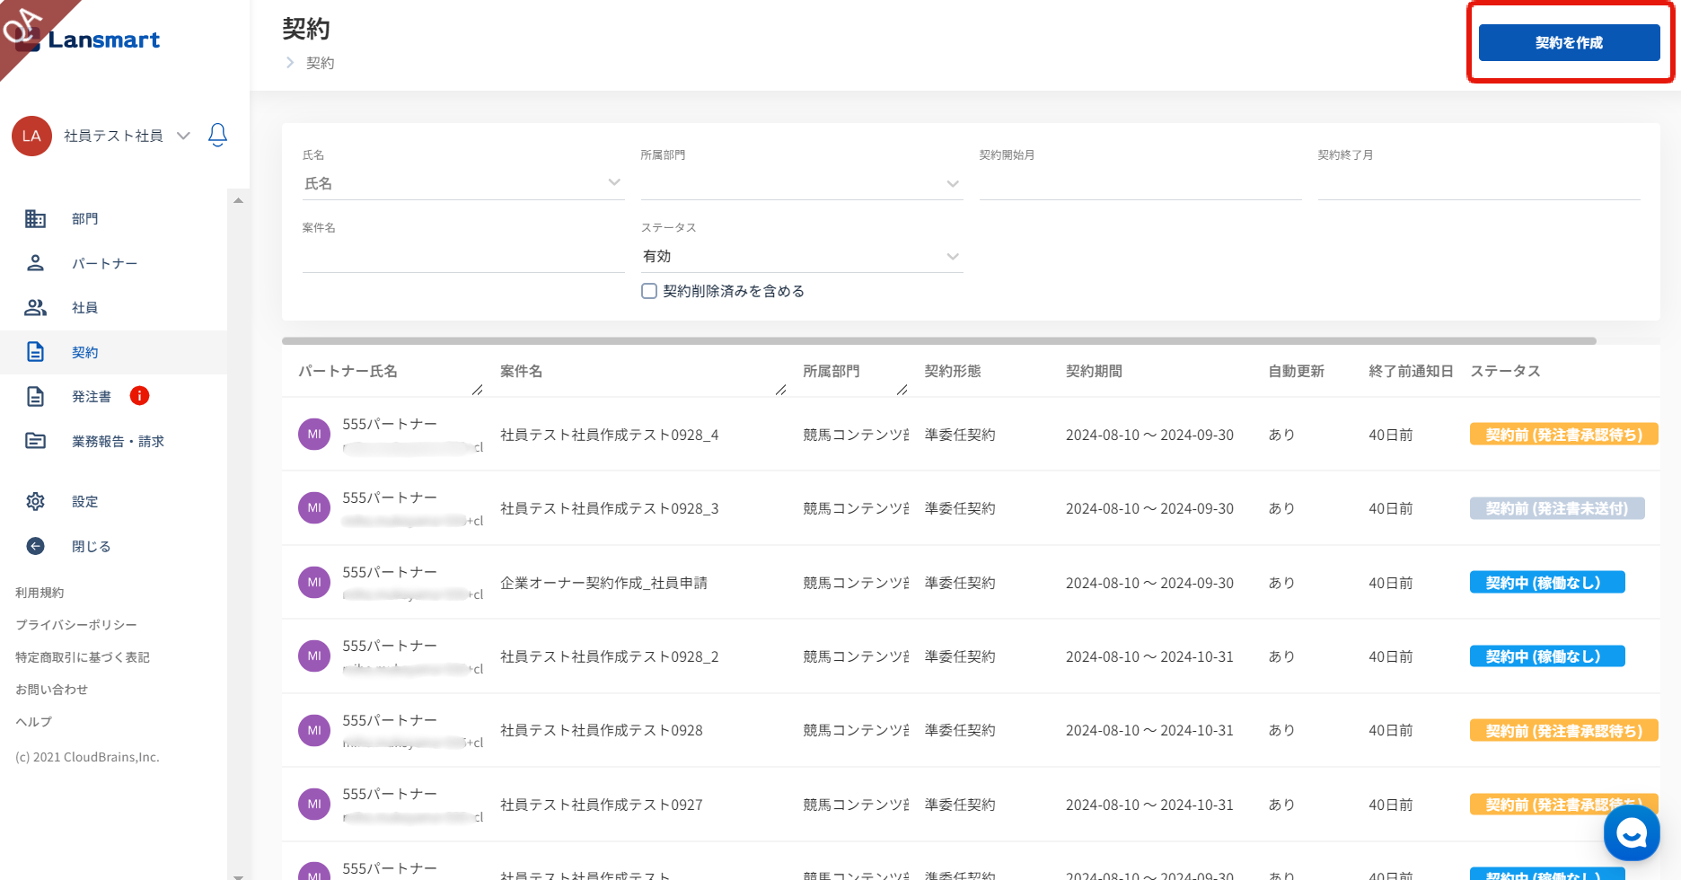
Task: Expand the 氏名 filter dropdown
Action: [x=462, y=183]
